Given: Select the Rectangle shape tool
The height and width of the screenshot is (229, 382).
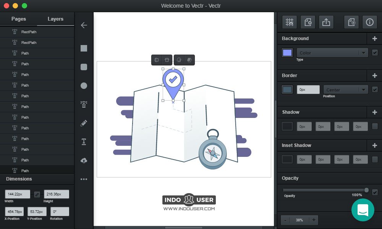Looking at the screenshot, I should tap(84, 48).
